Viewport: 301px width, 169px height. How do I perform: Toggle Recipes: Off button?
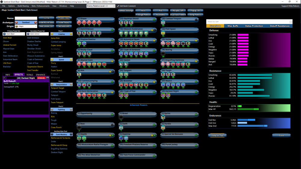(178, 11)
